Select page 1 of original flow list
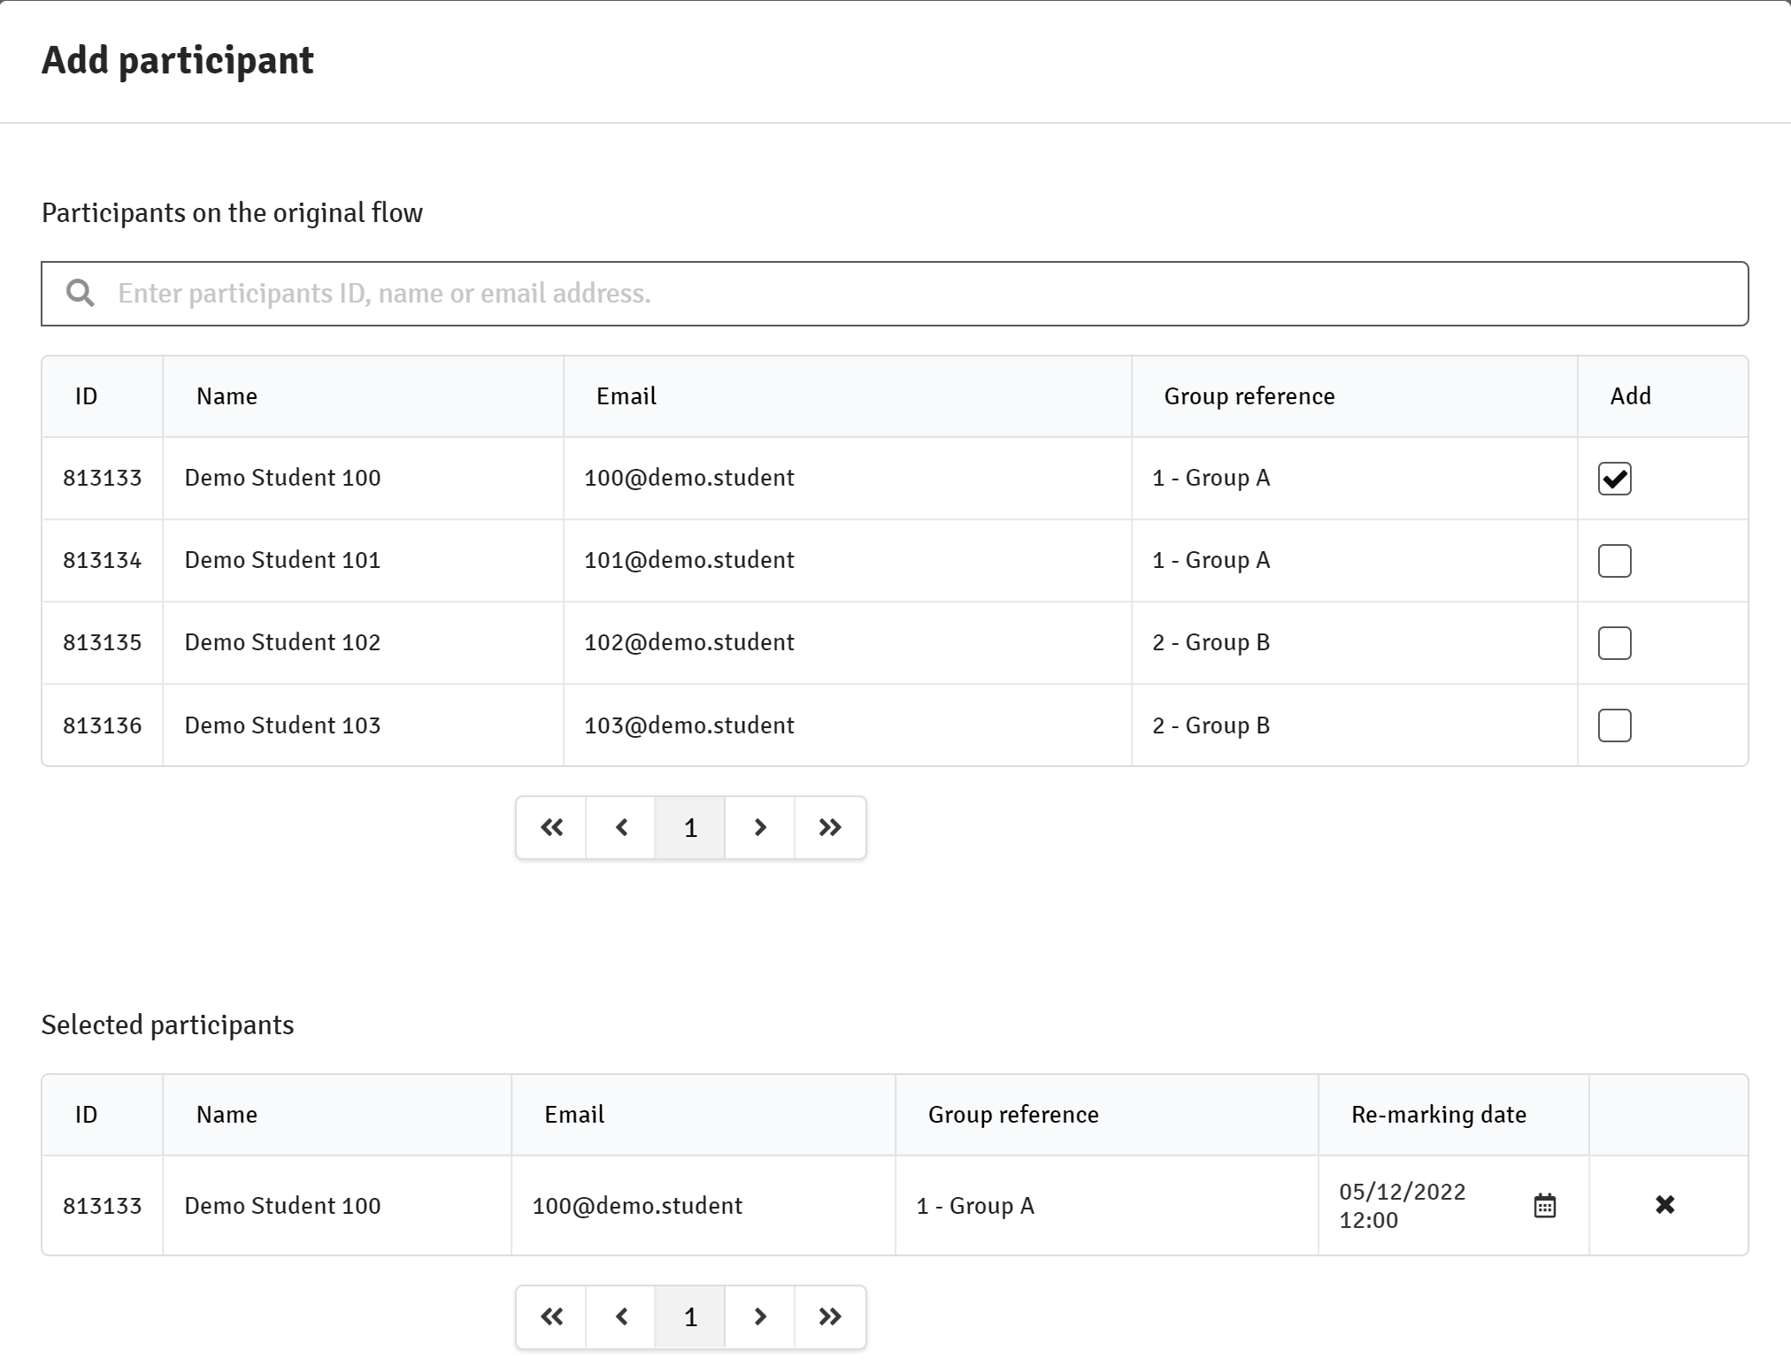The image size is (1791, 1366). (x=690, y=828)
